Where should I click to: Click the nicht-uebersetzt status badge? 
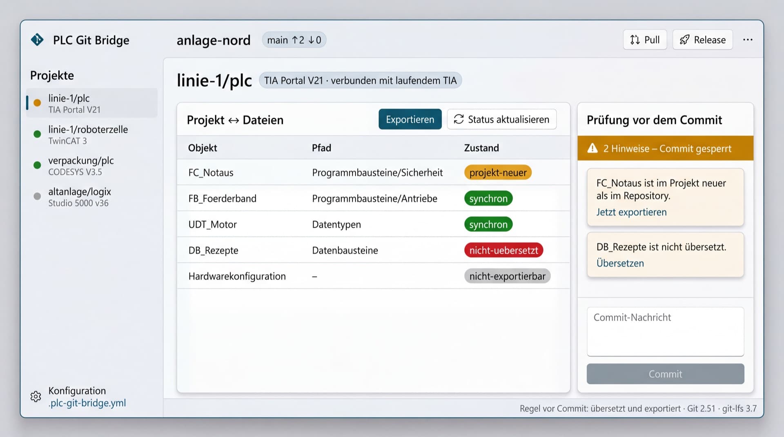503,251
